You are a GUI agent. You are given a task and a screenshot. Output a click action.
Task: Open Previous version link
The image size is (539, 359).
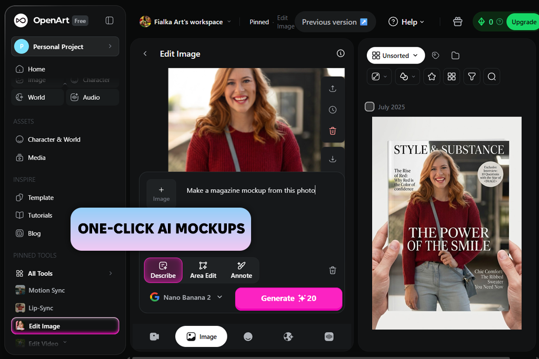335,22
